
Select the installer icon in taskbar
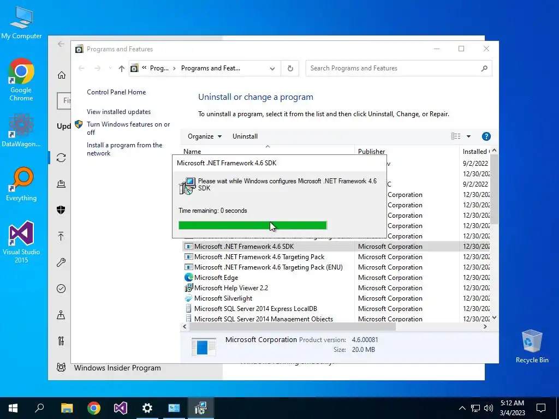click(x=201, y=408)
